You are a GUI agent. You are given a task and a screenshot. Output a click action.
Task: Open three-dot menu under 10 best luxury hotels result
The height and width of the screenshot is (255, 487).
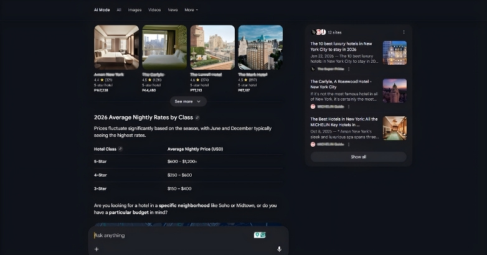[x=349, y=69]
